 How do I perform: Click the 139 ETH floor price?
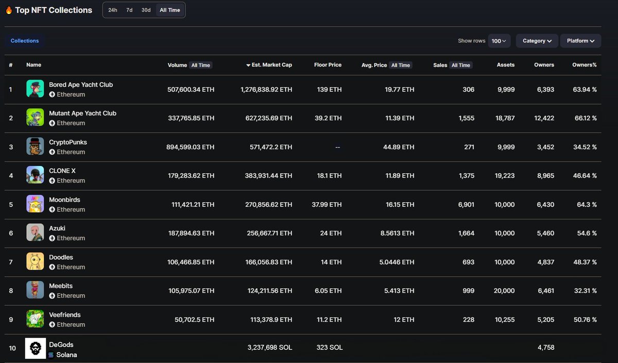330,90
